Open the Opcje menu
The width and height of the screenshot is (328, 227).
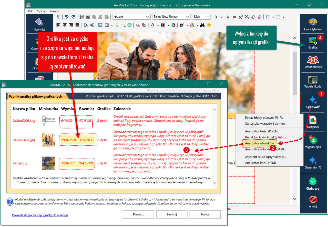tap(41, 11)
